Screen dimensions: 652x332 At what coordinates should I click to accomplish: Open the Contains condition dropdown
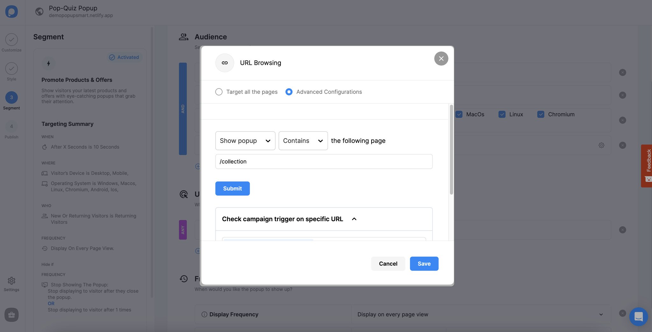click(302, 141)
